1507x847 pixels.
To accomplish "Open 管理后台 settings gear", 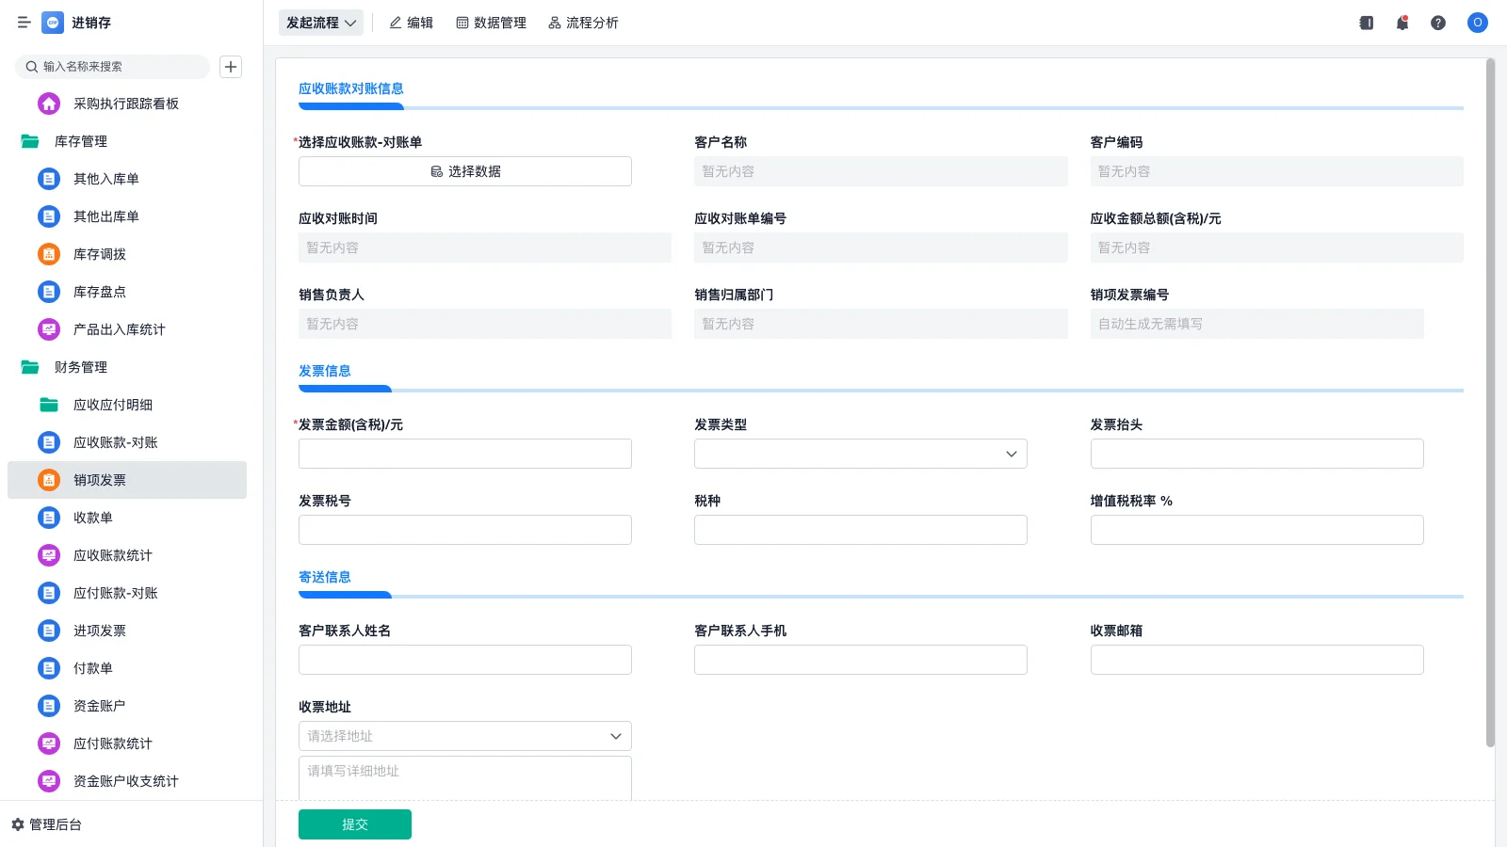I will [18, 824].
